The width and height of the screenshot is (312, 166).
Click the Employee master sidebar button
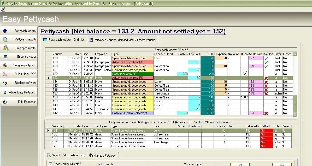[19, 48]
